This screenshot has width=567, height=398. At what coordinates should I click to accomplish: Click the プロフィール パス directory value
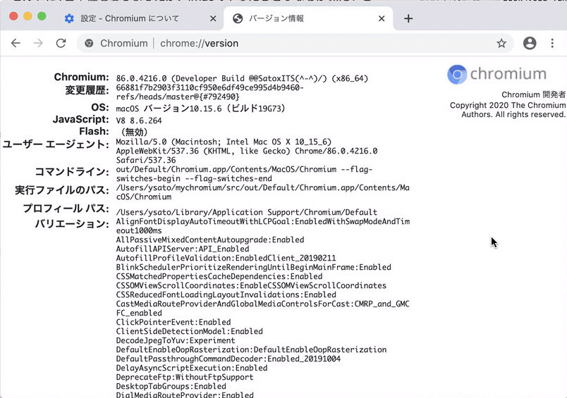pyautogui.click(x=247, y=212)
